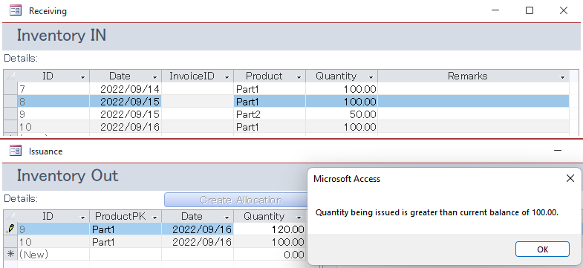Open the Date column dropdown in Issuance
The width and height of the screenshot is (583, 268).
227,217
